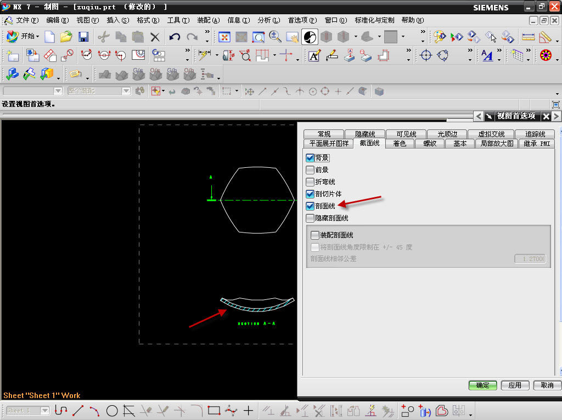Click the Save floppy disk icon
The image size is (562, 420).
pos(83,37)
